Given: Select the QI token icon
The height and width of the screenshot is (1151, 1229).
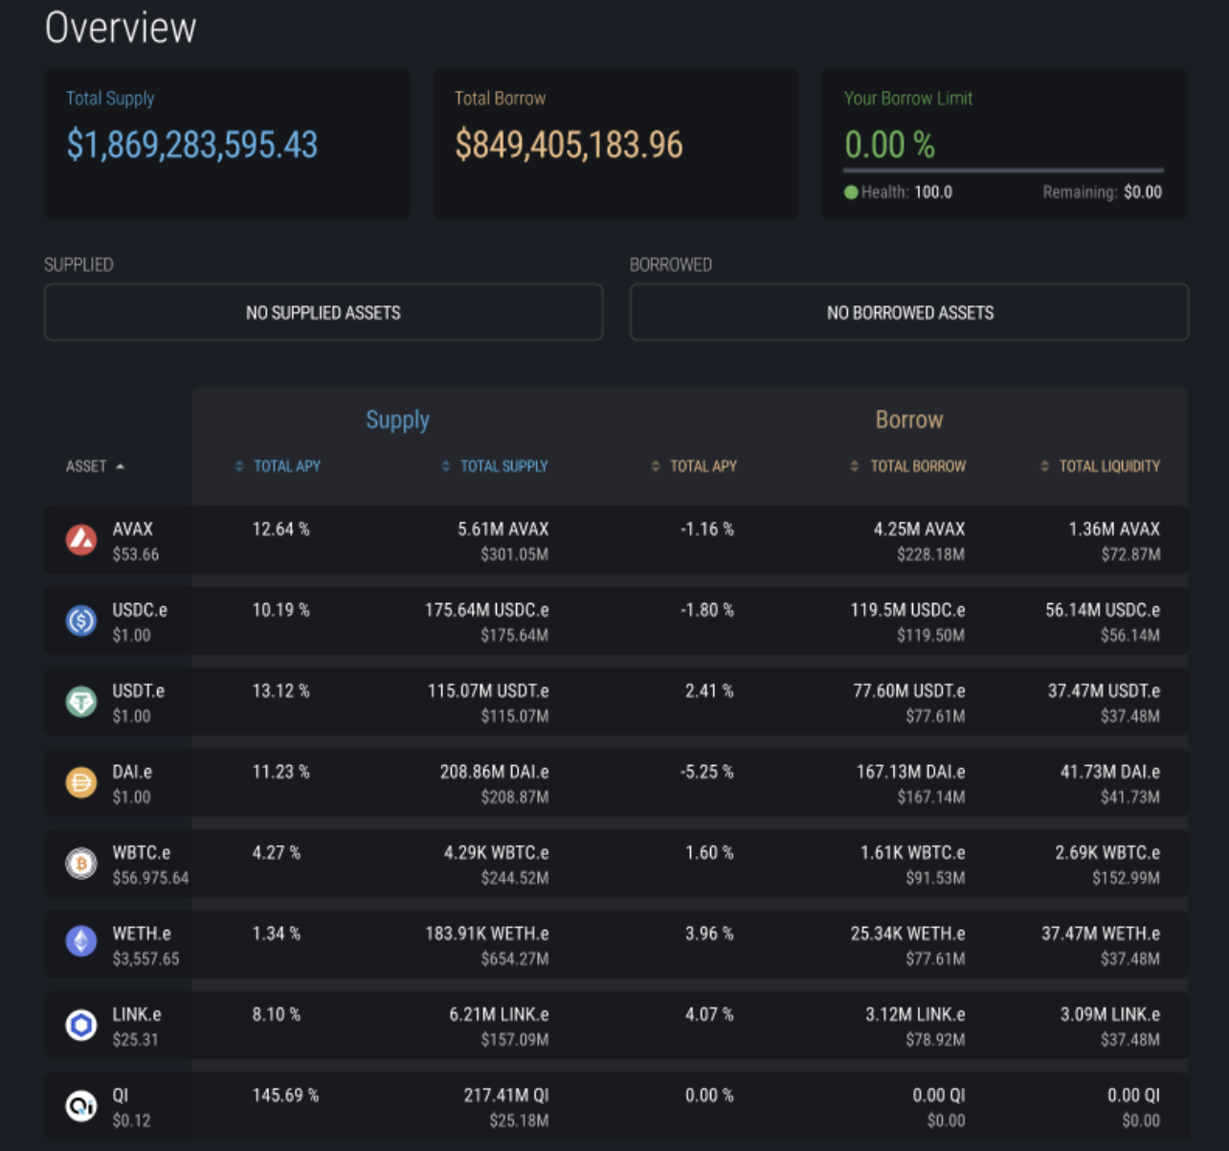Looking at the screenshot, I should click(x=81, y=1105).
